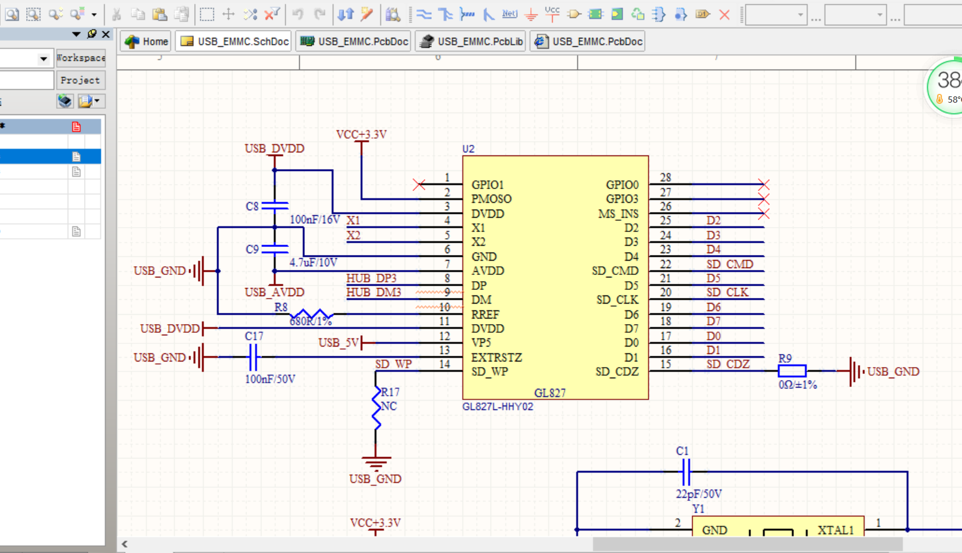962x553 pixels.
Task: Click the scroll left arrow at the bottom
Action: [124, 544]
